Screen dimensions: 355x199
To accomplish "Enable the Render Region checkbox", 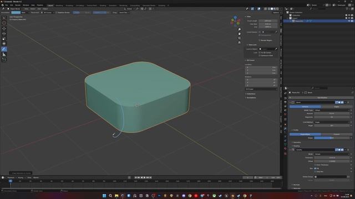I will click(260, 40).
